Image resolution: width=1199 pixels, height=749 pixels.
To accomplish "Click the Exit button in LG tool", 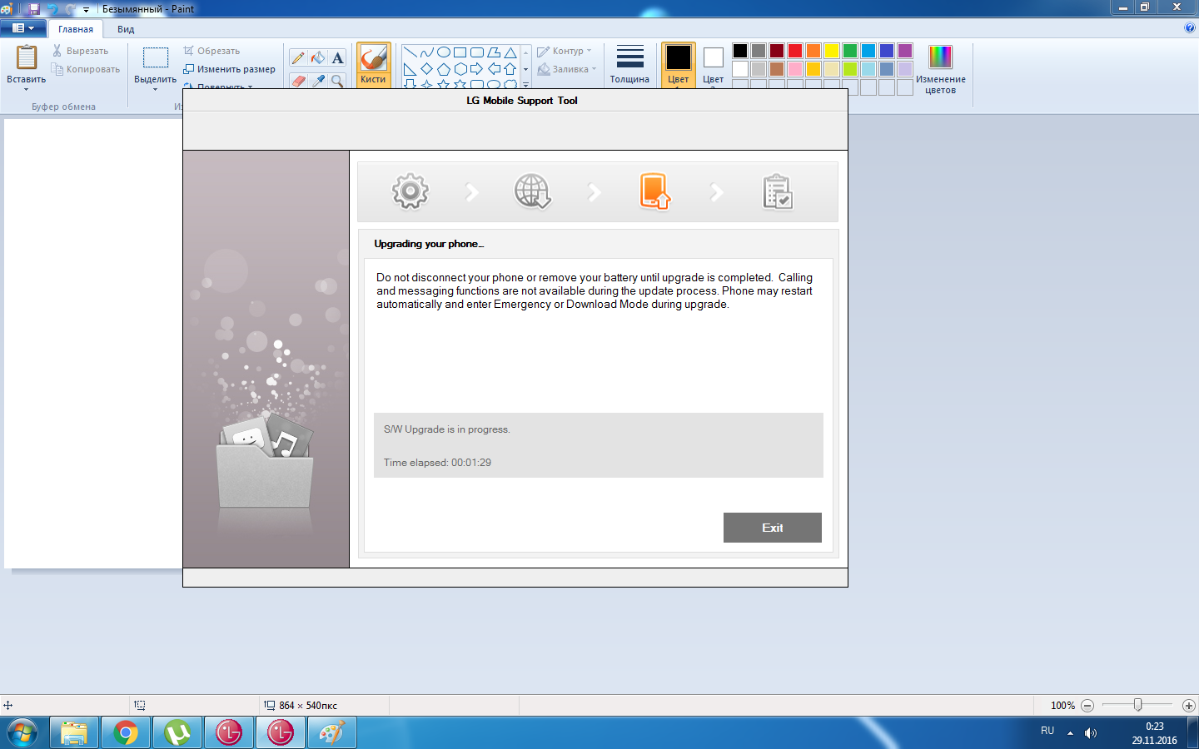I will pyautogui.click(x=772, y=528).
